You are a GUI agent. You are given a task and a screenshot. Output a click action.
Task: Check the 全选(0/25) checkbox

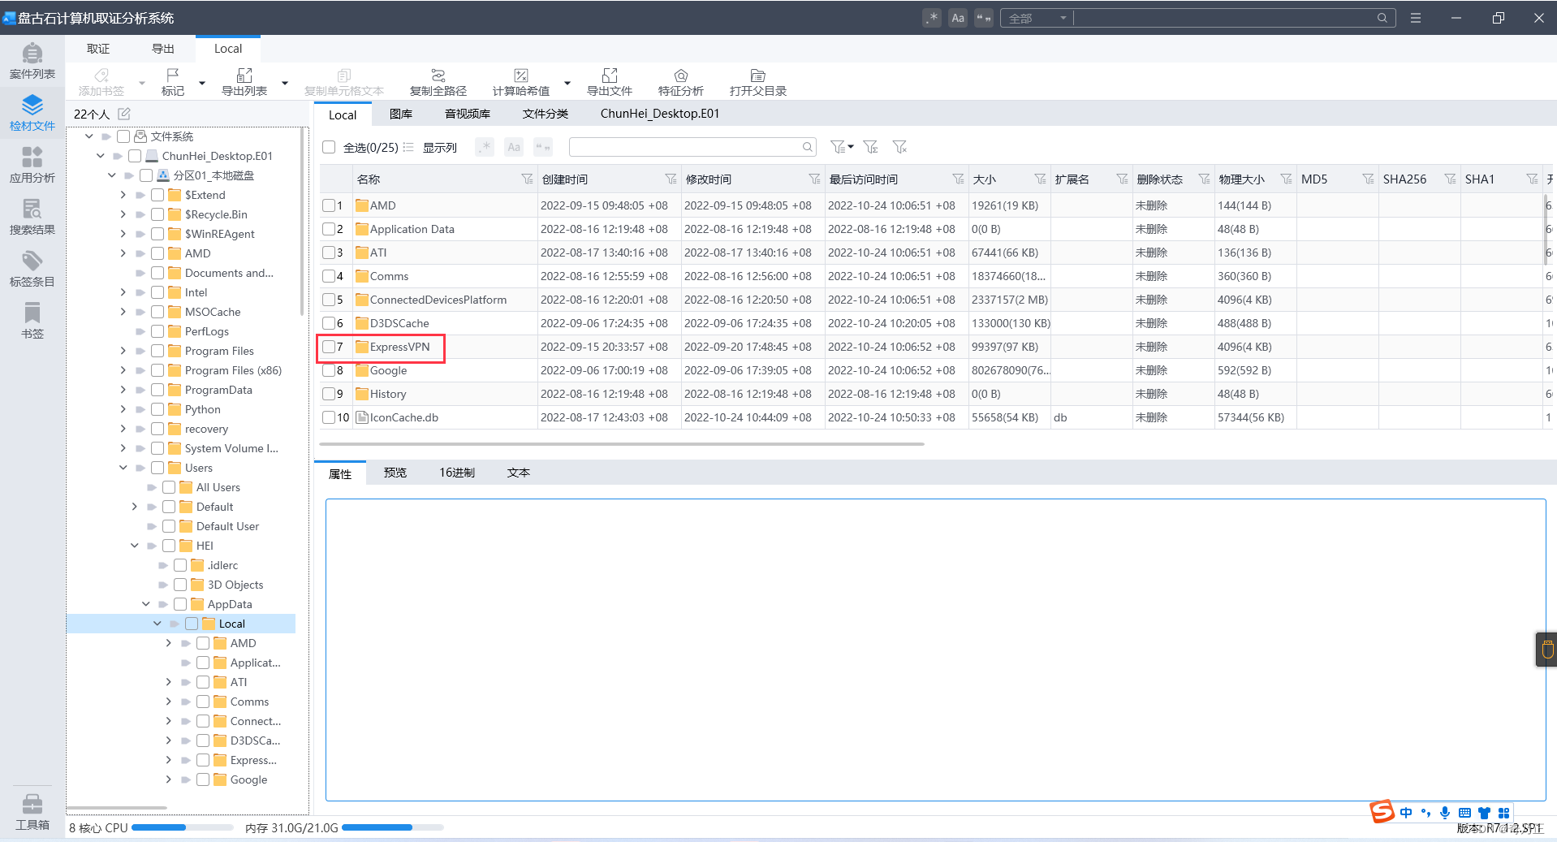[329, 147]
